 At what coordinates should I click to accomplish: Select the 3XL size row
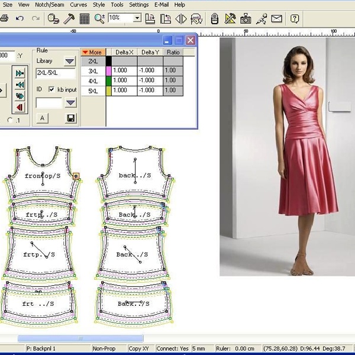(93, 71)
